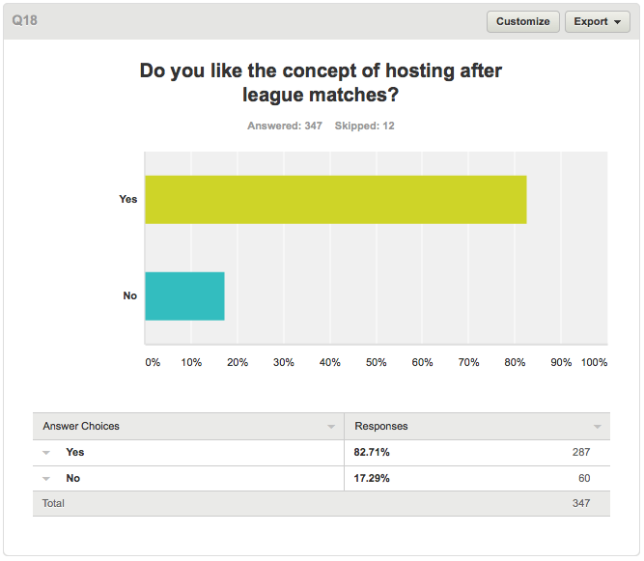Open the Export dropdown menu

598,21
